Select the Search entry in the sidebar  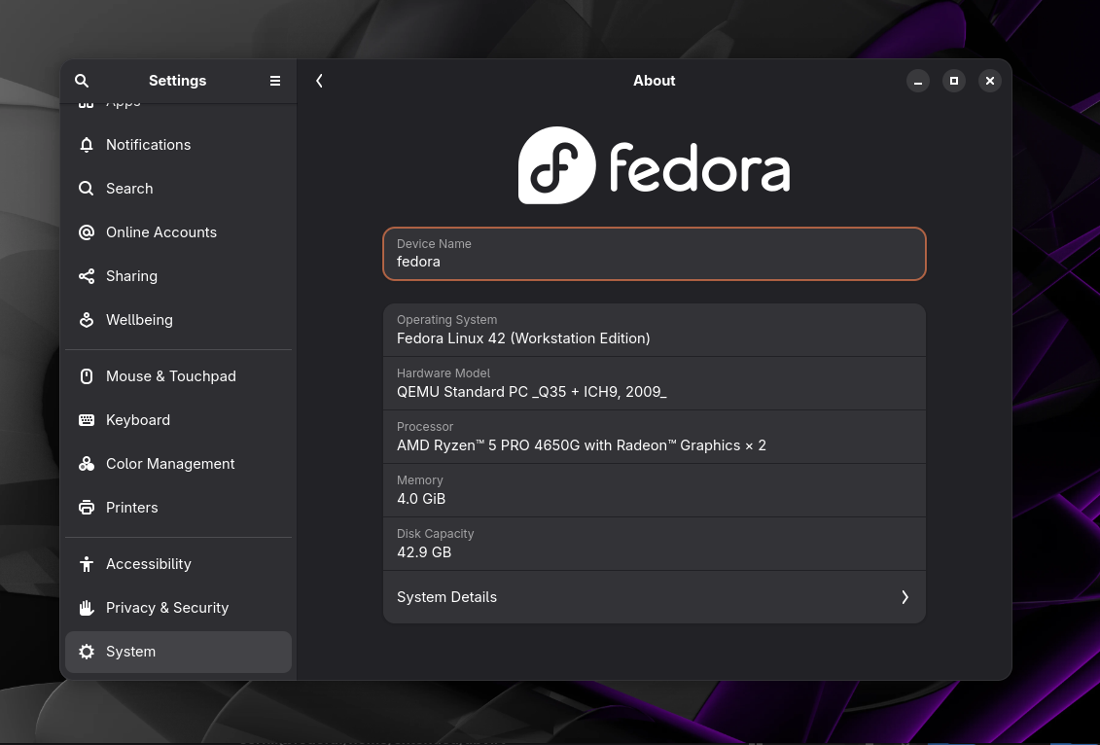(129, 188)
